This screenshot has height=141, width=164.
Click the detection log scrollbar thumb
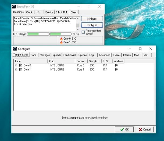[x=78, y=26]
